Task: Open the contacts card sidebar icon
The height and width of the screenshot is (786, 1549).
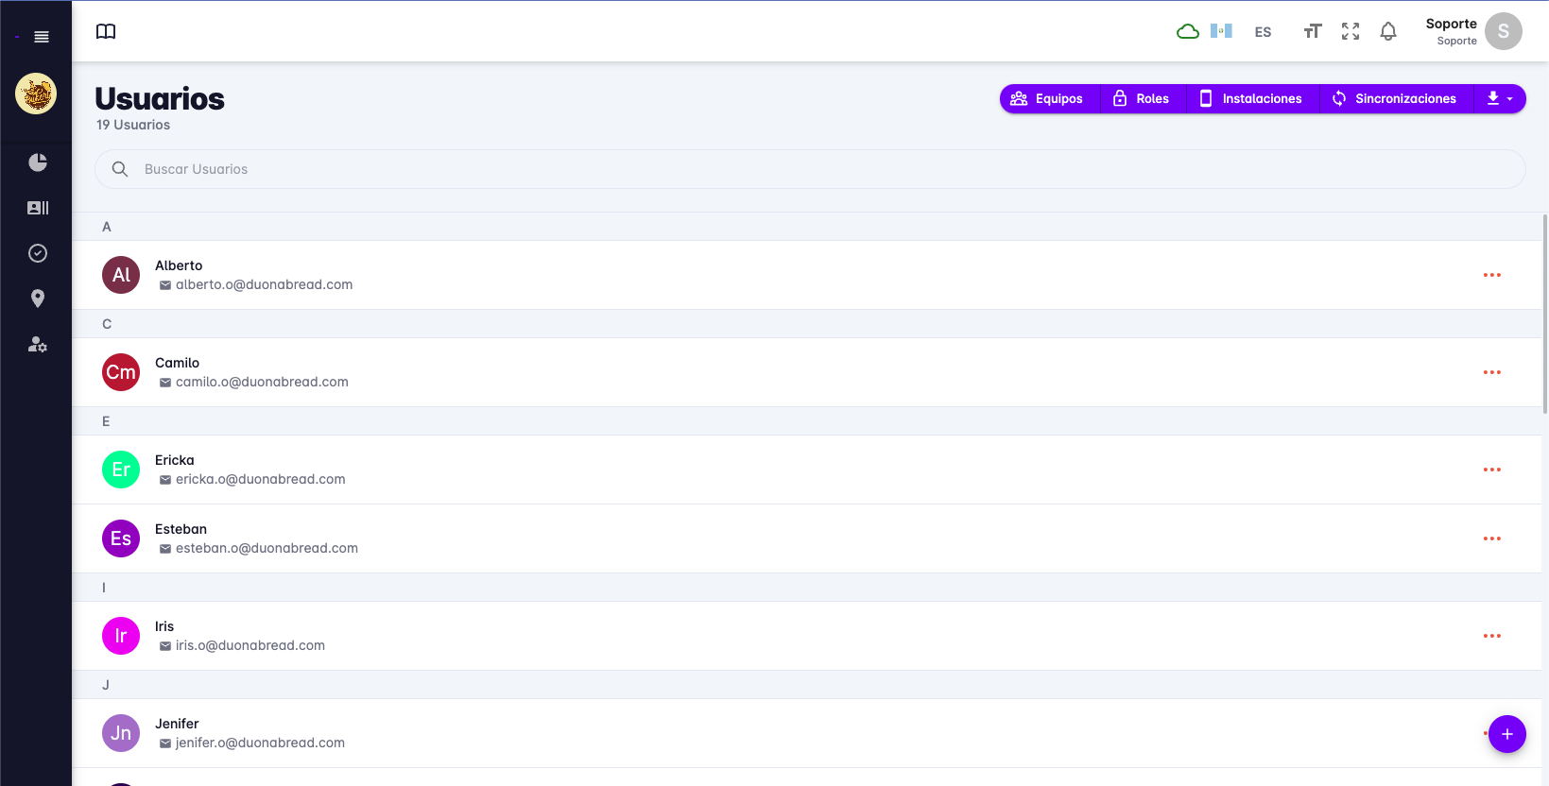Action: [38, 208]
